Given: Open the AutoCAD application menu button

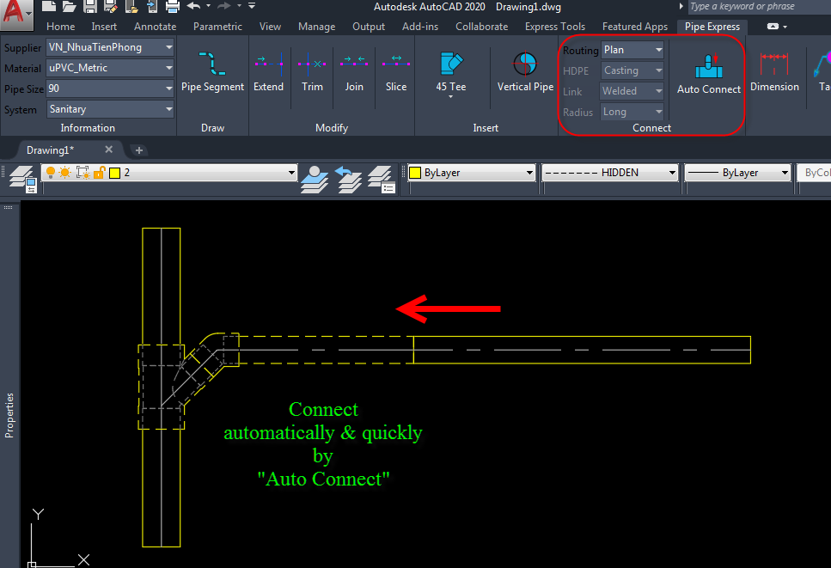Looking at the screenshot, I should [16, 14].
